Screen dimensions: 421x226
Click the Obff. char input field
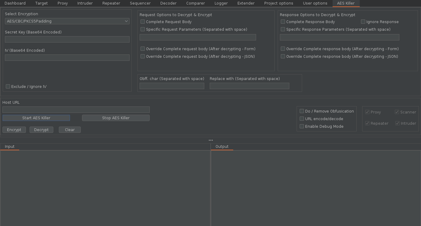point(172,86)
